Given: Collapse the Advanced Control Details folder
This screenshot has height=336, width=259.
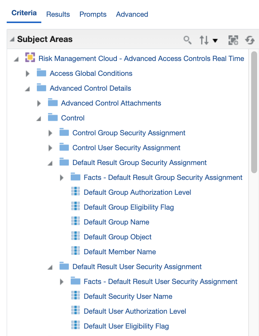Looking at the screenshot, I should click(x=28, y=88).
